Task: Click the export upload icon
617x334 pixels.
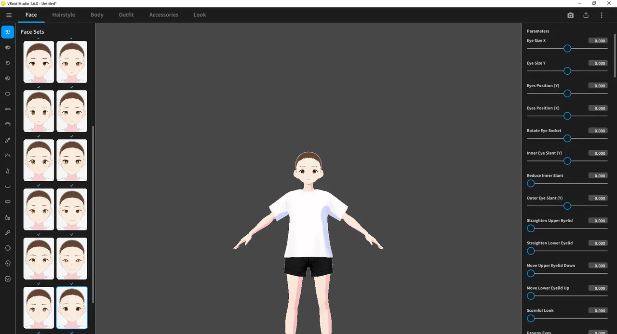Action: tap(586, 15)
